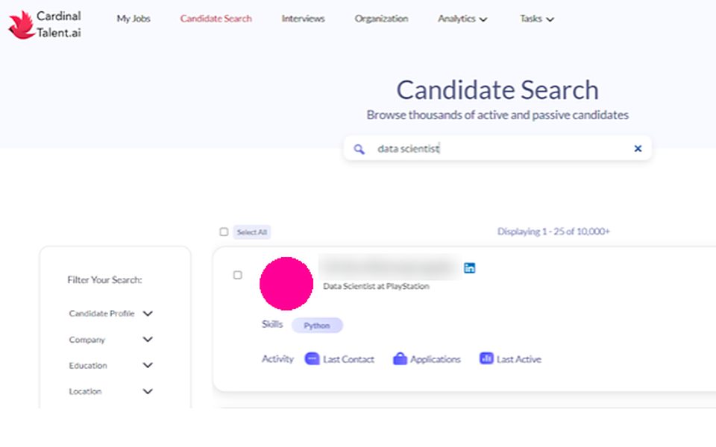Screen dimensions: 716x447
Task: Click the Last Contact message icon
Action: point(312,359)
